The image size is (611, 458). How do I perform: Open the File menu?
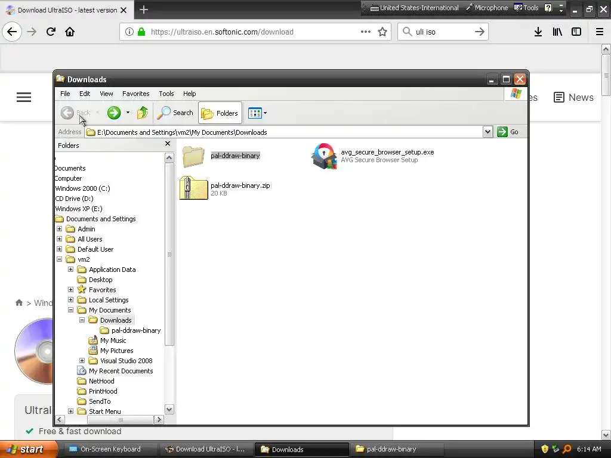tap(65, 94)
